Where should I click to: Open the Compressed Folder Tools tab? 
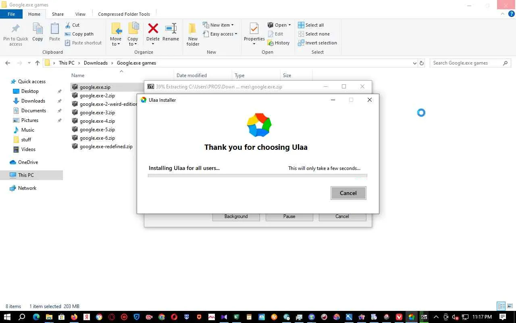tap(124, 14)
